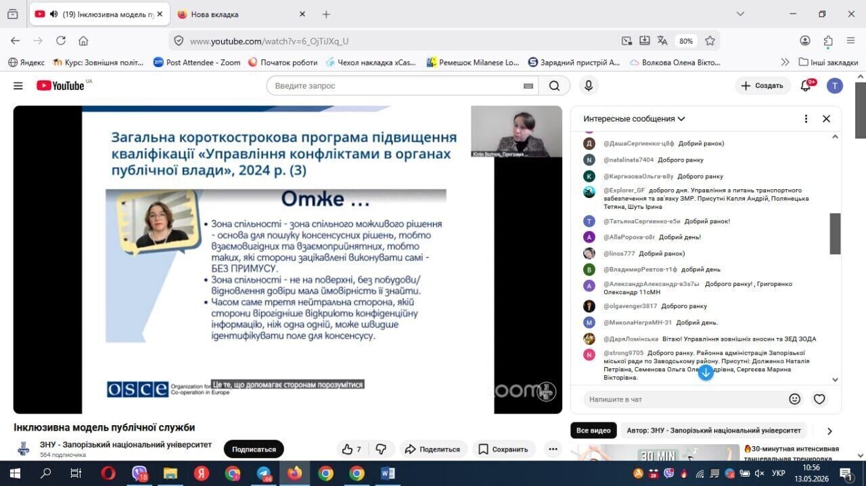Go to YouTube home via logo

click(x=60, y=86)
